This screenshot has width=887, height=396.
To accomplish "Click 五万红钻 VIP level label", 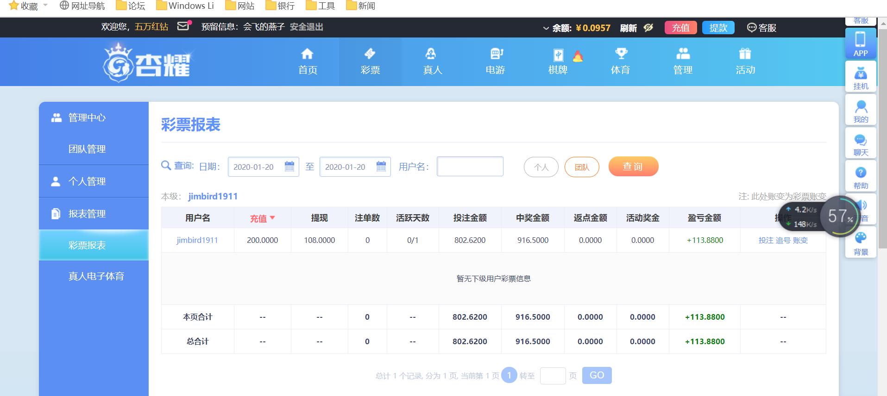I will click(x=151, y=27).
